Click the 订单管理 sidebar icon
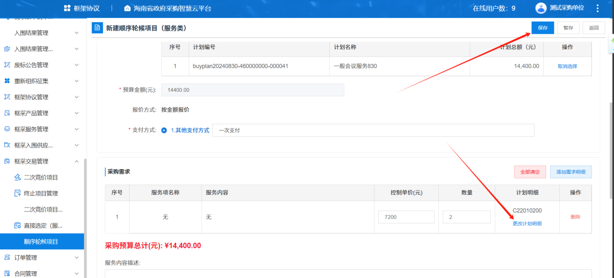 coord(7,257)
